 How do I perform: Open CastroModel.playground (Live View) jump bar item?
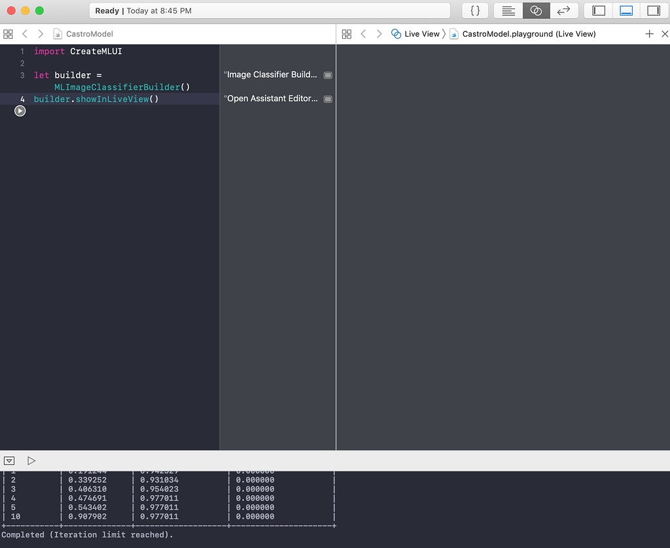(523, 34)
